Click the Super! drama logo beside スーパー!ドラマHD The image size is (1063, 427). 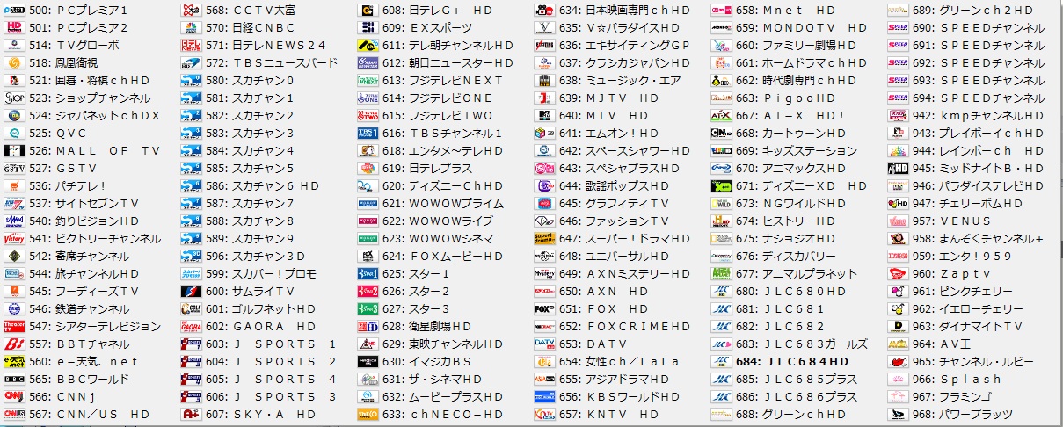pos(545,238)
